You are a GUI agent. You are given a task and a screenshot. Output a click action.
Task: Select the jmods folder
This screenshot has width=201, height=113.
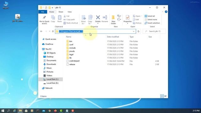72,51
